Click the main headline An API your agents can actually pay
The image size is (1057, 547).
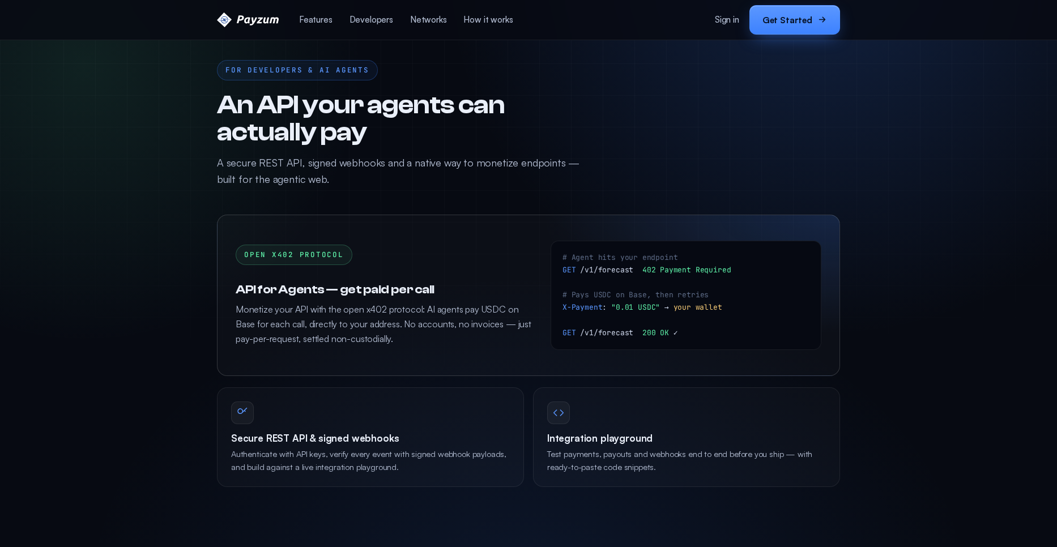tap(361, 118)
